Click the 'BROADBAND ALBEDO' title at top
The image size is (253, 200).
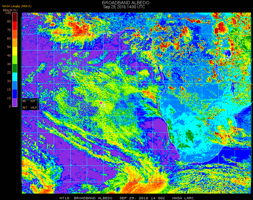126,3
